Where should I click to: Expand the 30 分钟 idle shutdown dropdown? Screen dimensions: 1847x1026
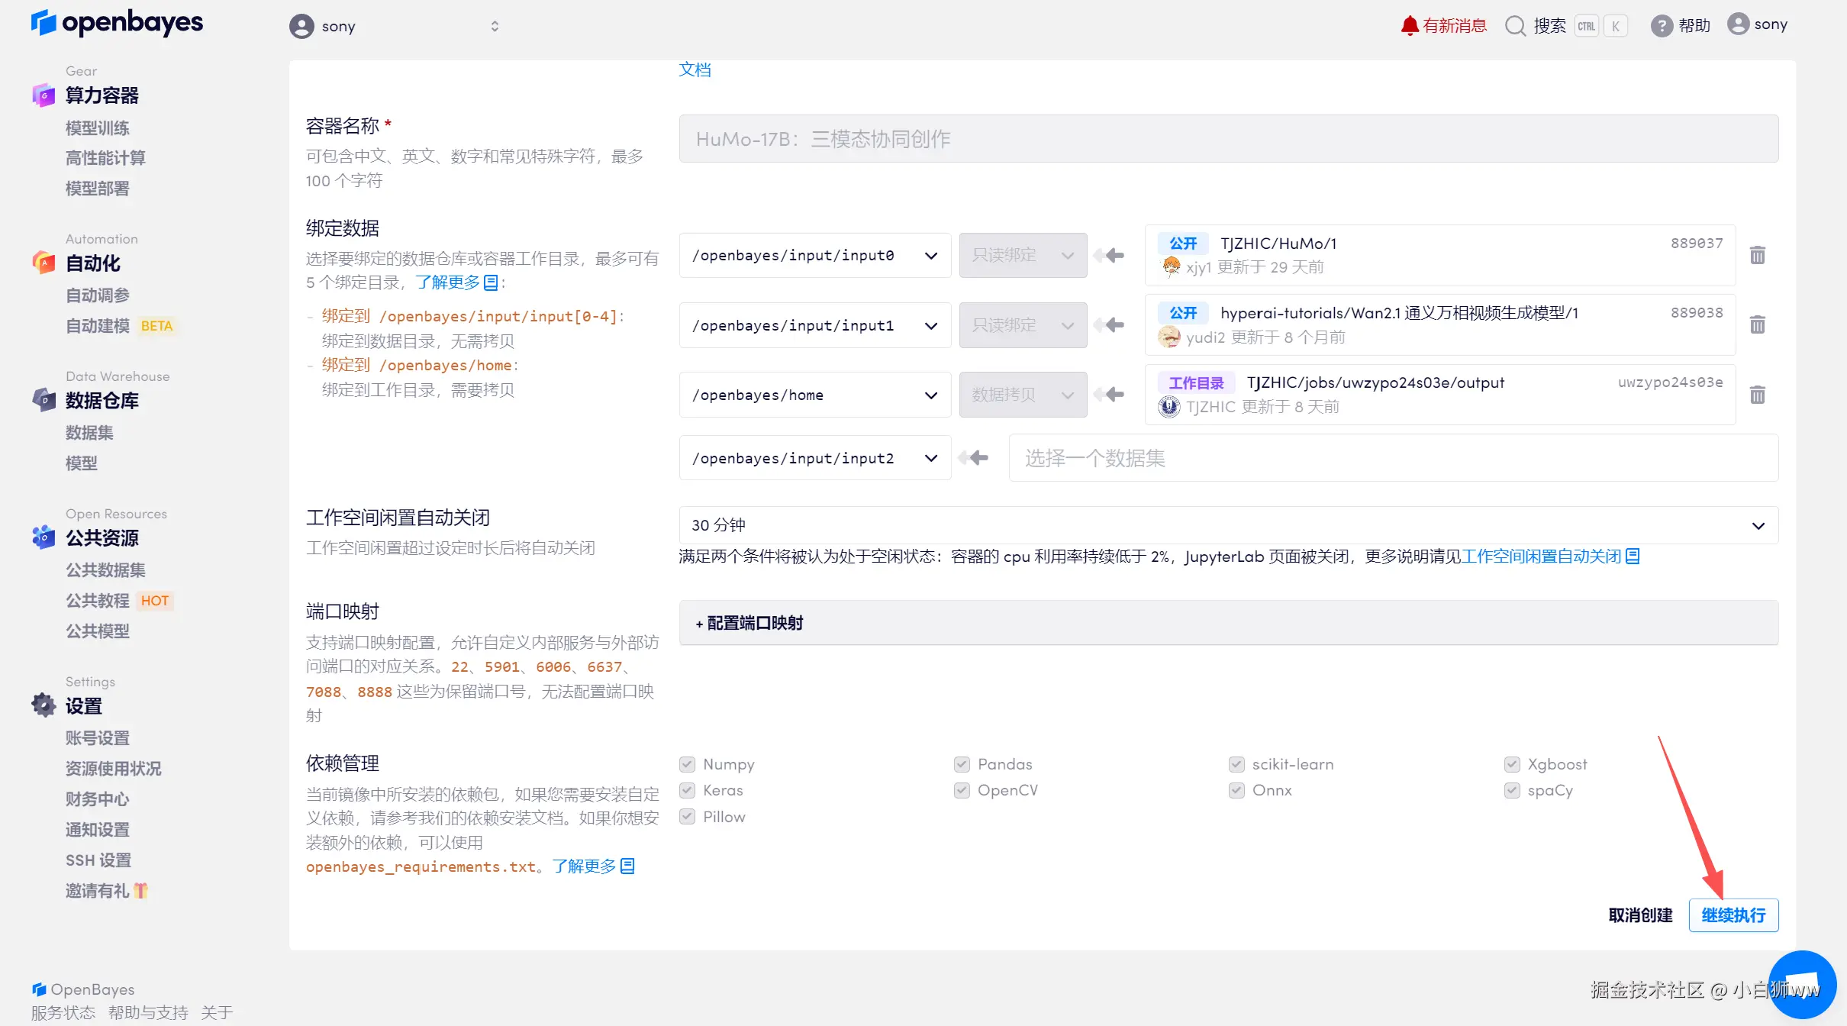pyautogui.click(x=1228, y=525)
